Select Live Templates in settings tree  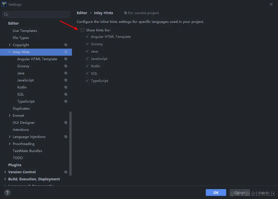[x=25, y=31]
